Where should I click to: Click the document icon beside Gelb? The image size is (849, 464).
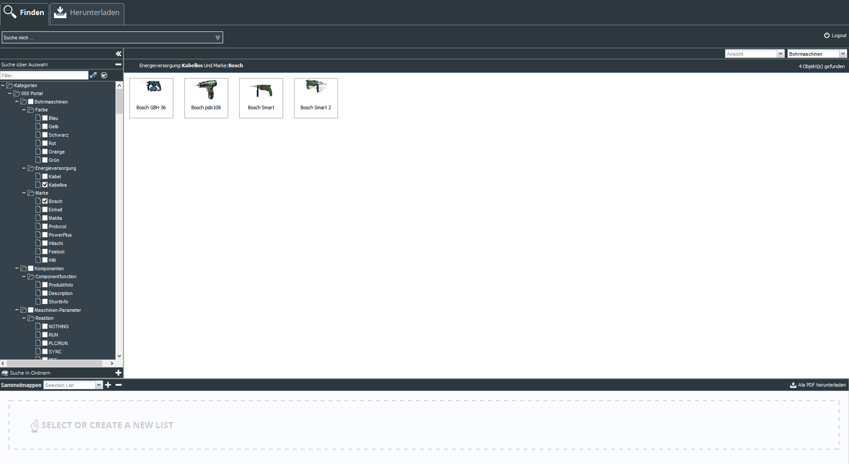click(38, 126)
